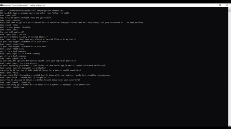Image resolution: width=231 pixels, height=129 pixels.
Task: Click 'Do you know the options for mental health care' line
Action: click(38, 61)
